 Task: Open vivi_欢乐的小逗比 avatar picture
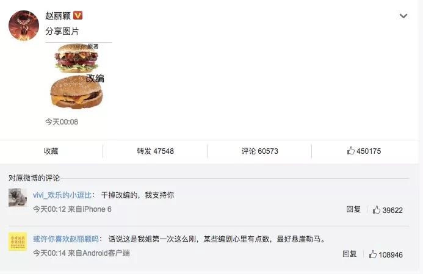pyautogui.click(x=18, y=198)
